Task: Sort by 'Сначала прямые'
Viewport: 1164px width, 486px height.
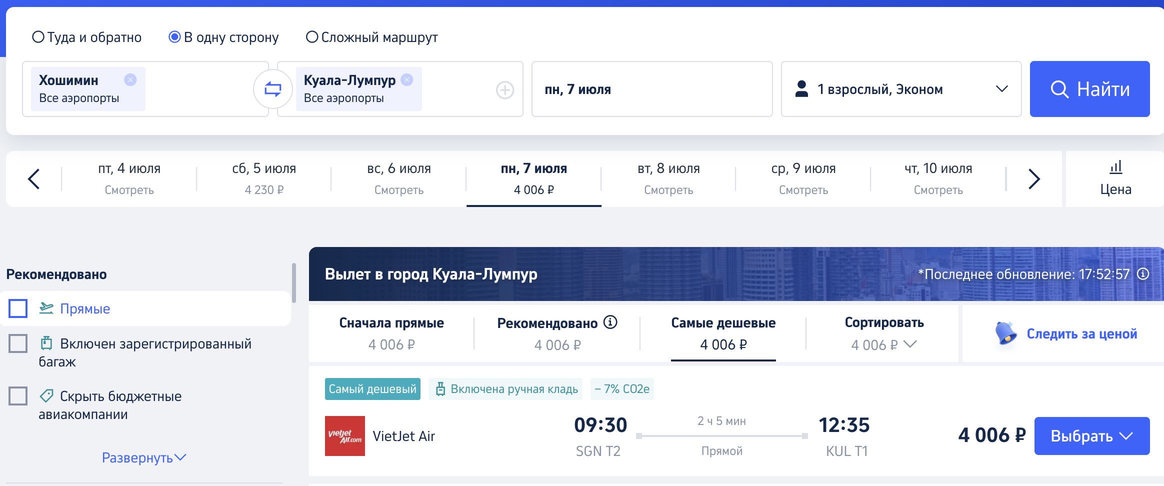Action: 391,333
